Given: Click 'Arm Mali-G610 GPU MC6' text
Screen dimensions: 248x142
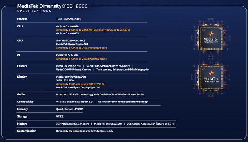Looking at the screenshot, I should tap(71, 41).
